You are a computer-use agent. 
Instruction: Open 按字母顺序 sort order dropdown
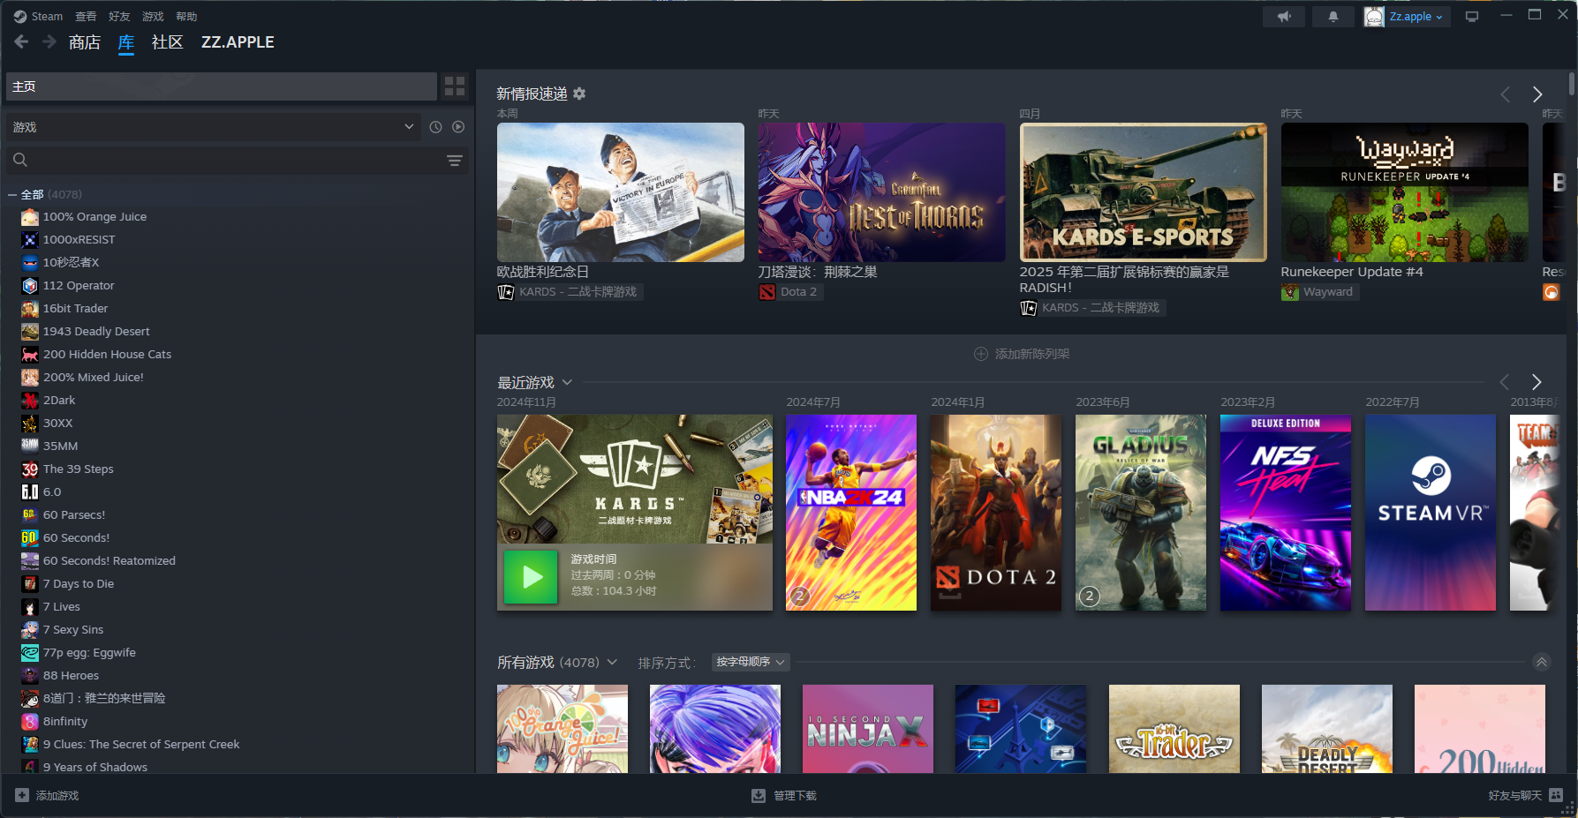pos(751,663)
